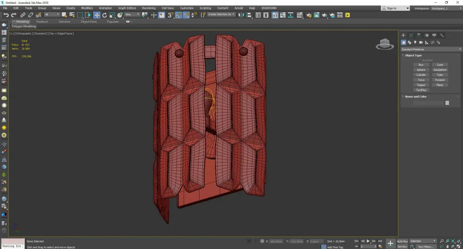463x249 pixels.
Task: Open the Key Filters dialog
Action: click(426, 247)
